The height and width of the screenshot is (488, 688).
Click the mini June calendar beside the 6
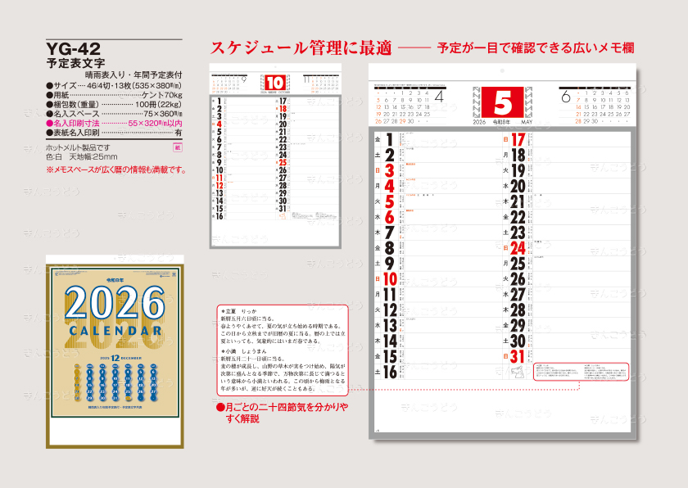pos(603,106)
